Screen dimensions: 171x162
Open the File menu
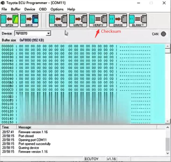(4, 9)
